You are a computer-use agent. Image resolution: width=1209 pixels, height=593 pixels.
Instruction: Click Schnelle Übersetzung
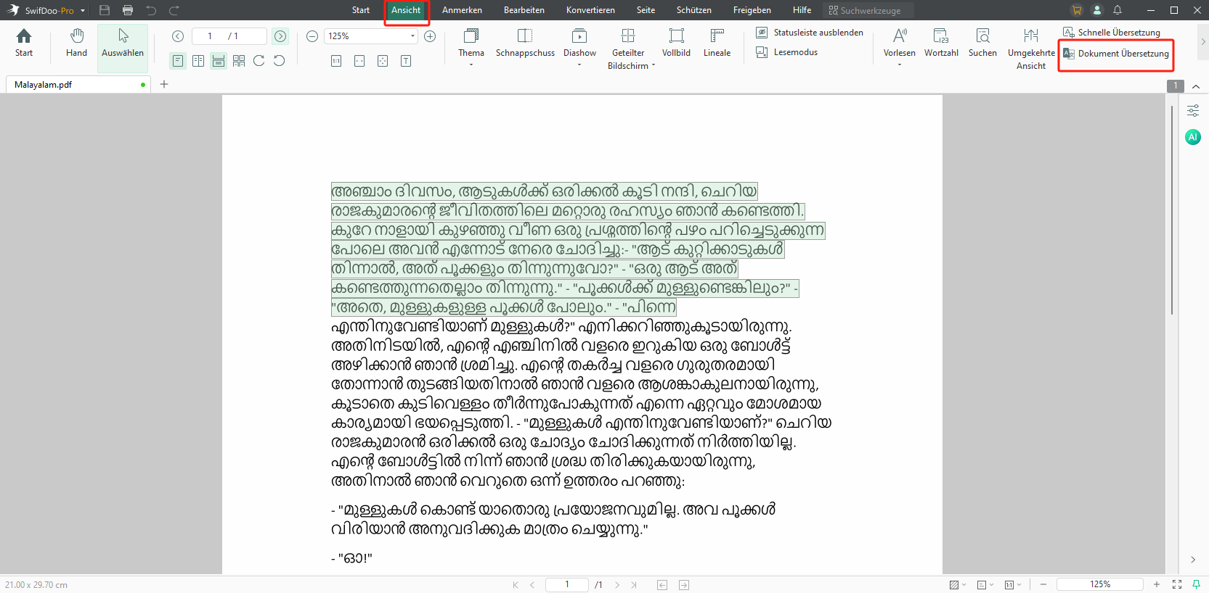(x=1112, y=33)
